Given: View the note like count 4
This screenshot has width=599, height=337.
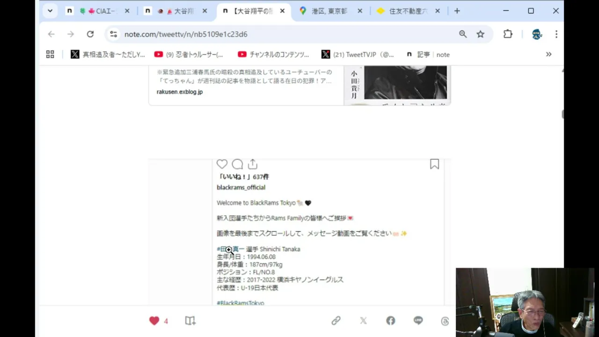Looking at the screenshot, I should point(166,321).
